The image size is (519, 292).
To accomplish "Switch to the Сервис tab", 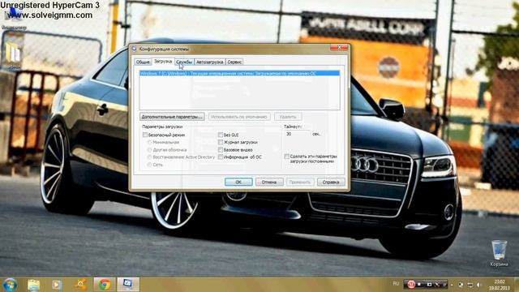I will pyautogui.click(x=234, y=62).
